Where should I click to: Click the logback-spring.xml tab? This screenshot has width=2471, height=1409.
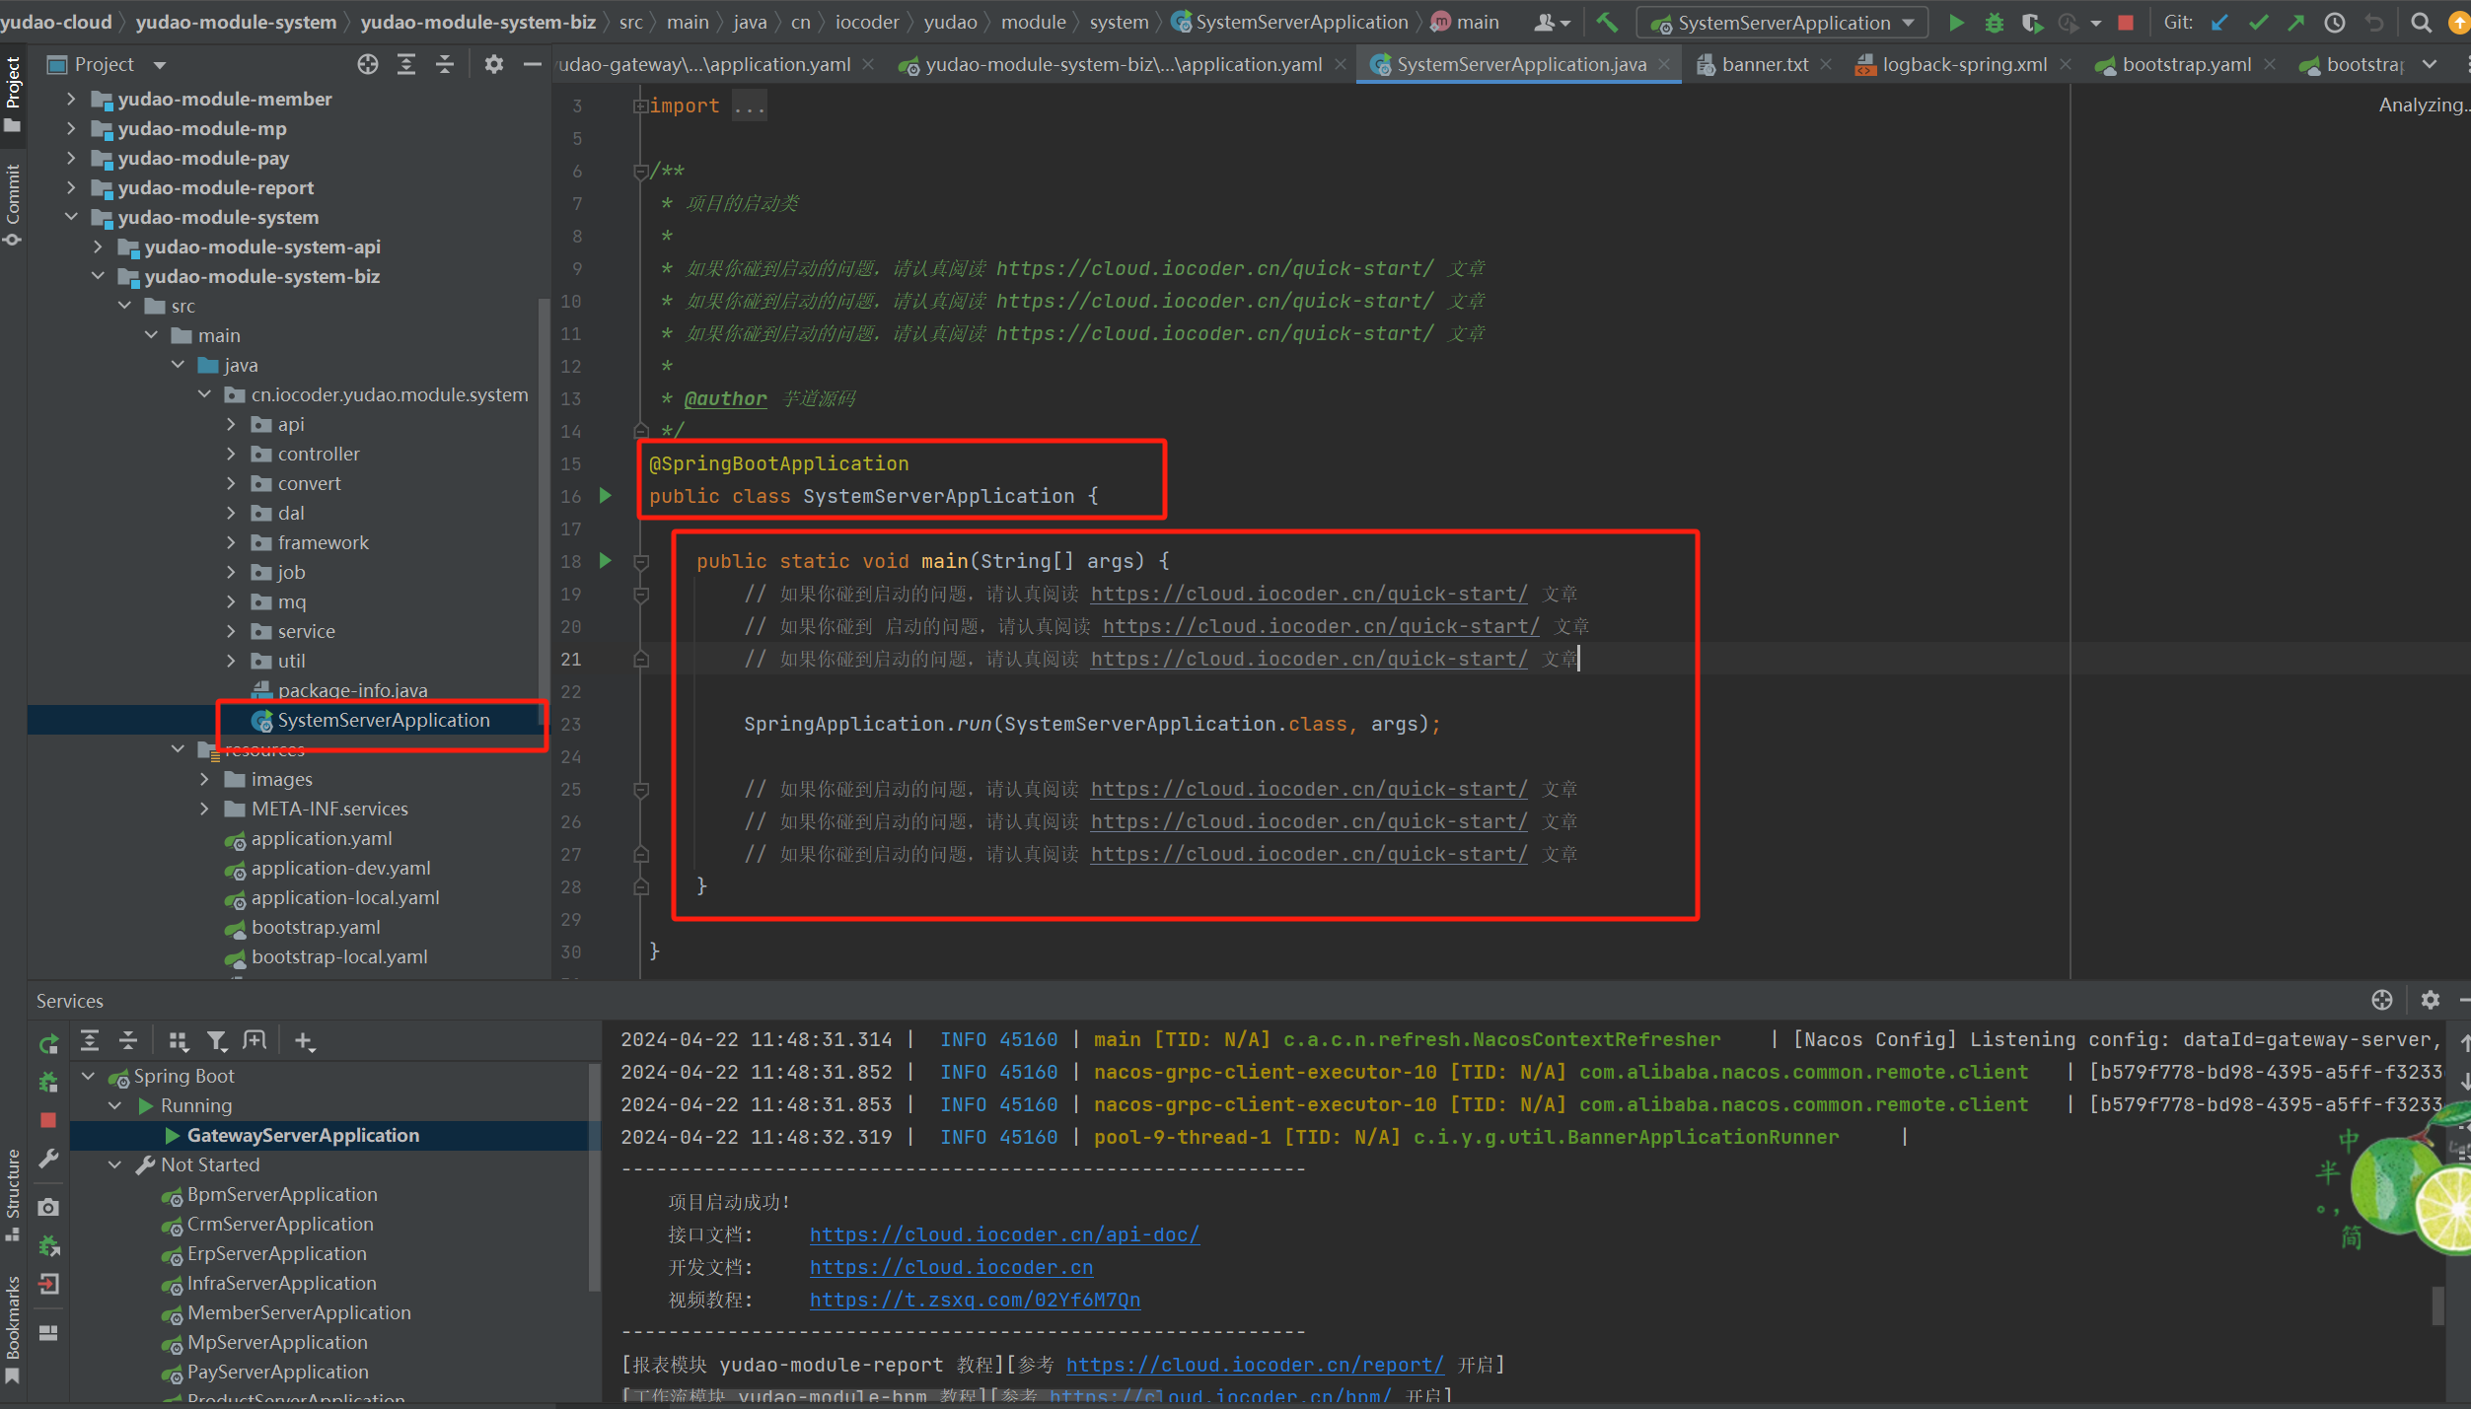pyautogui.click(x=1960, y=64)
